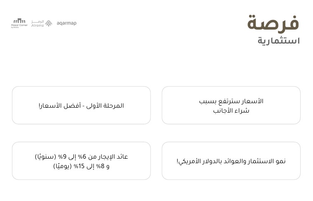Click the '(يوميًا)' word
Screen dimensions: 313x201
pos(62,166)
